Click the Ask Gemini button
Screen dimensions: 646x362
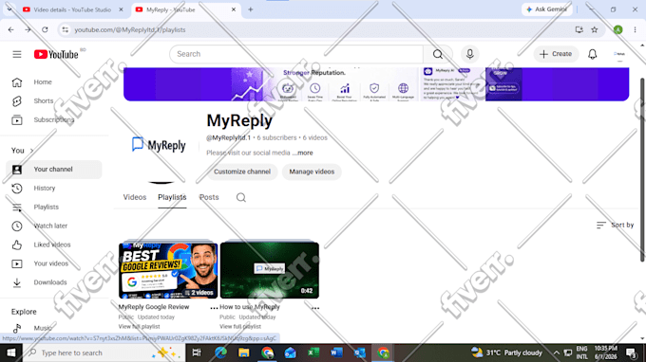(x=546, y=9)
